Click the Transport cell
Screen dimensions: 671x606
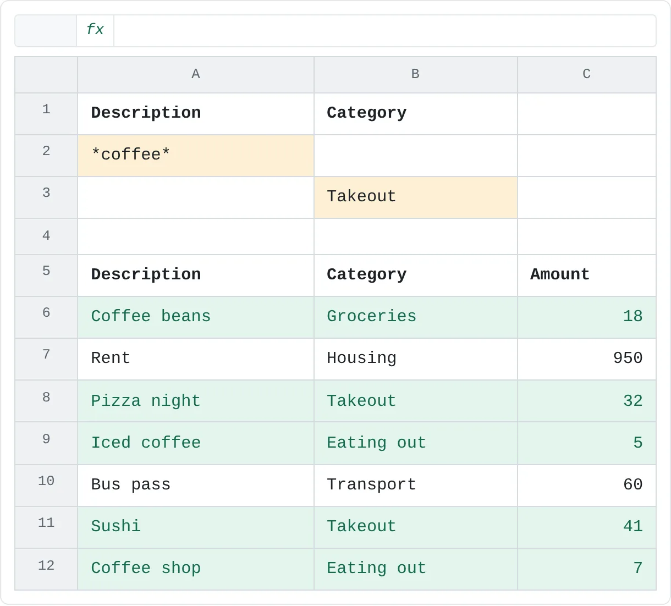click(416, 486)
